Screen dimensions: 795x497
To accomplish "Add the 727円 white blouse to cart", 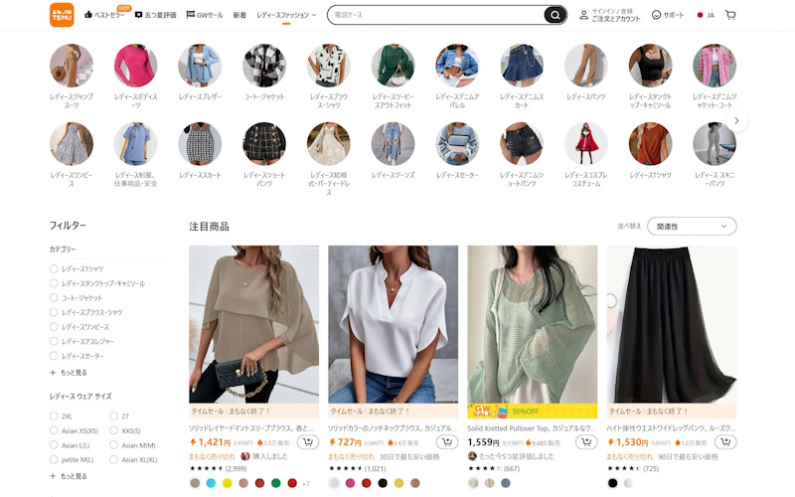I will [x=446, y=442].
